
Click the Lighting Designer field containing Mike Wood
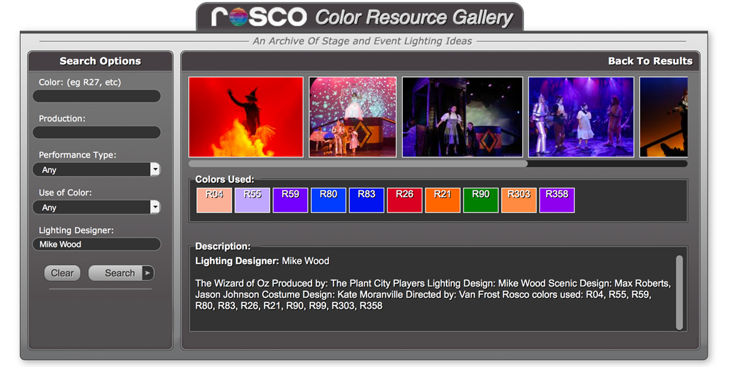coord(97,244)
